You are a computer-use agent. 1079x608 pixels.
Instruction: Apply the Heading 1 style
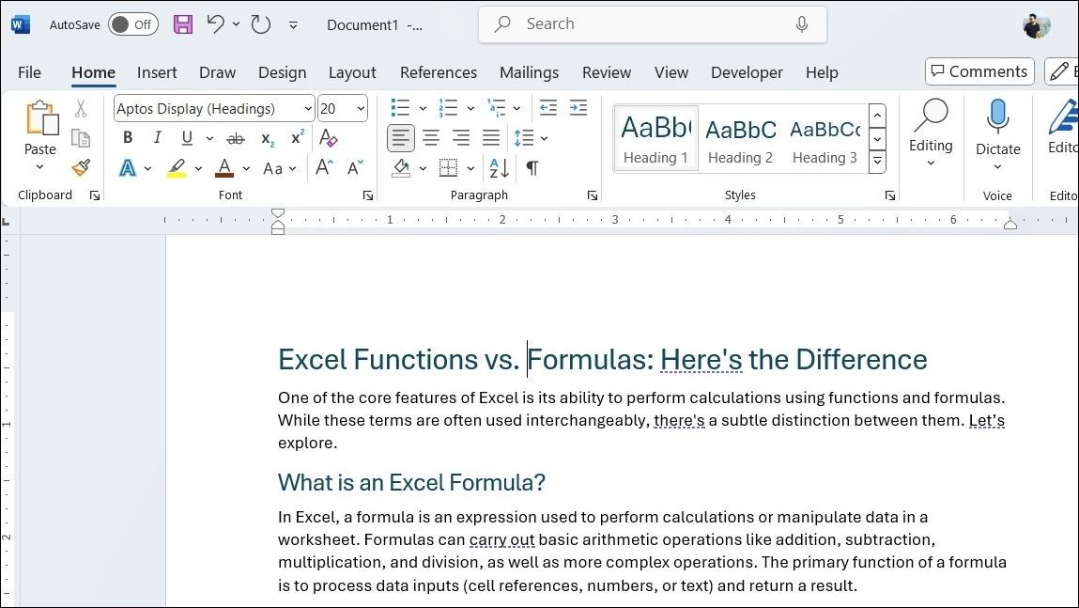point(655,138)
